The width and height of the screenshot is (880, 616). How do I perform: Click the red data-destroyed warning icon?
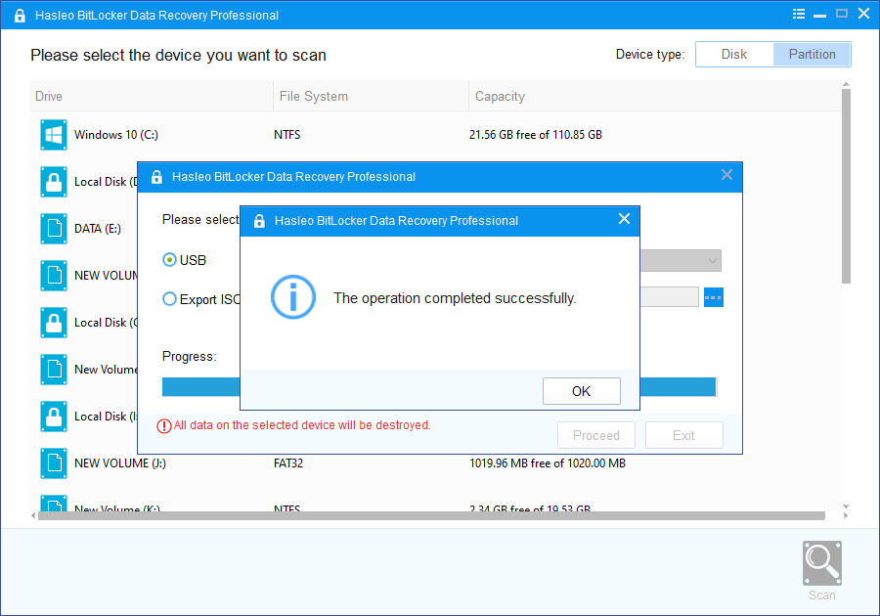(164, 426)
